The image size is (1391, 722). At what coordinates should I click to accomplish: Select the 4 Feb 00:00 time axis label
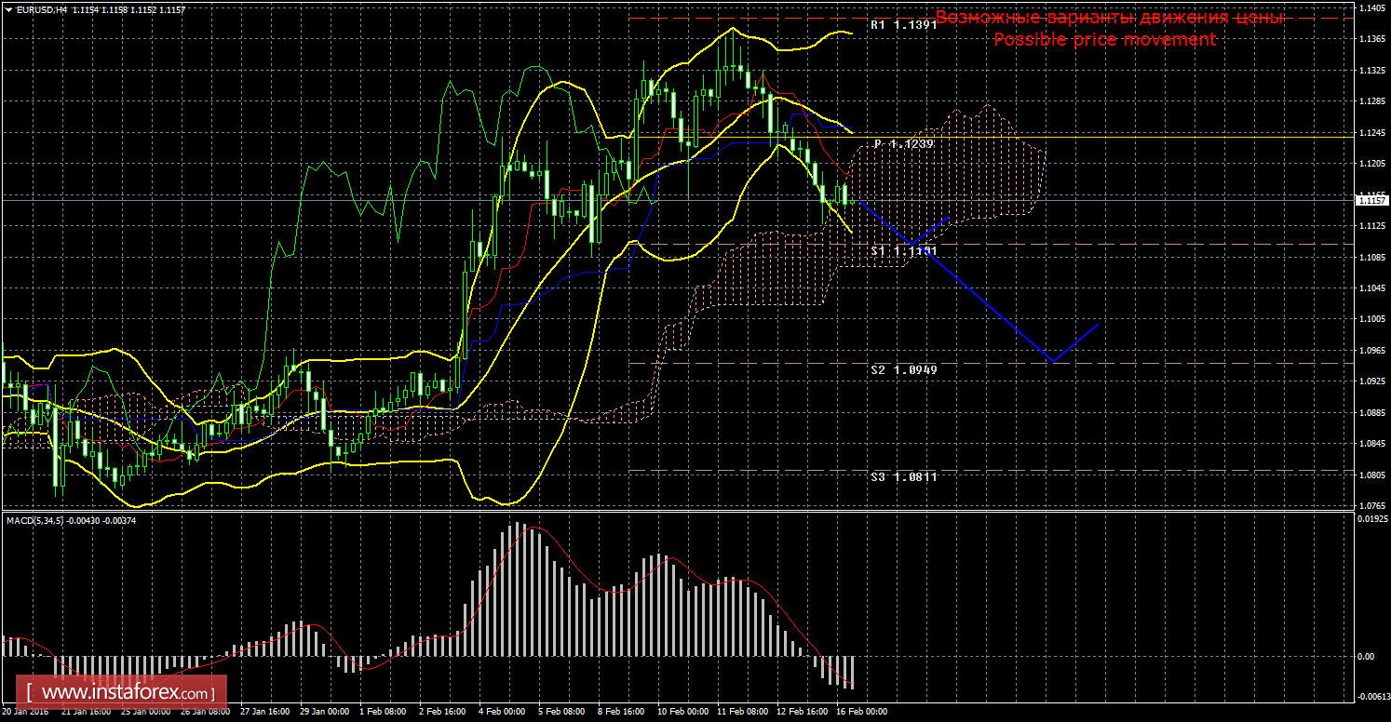(x=502, y=712)
